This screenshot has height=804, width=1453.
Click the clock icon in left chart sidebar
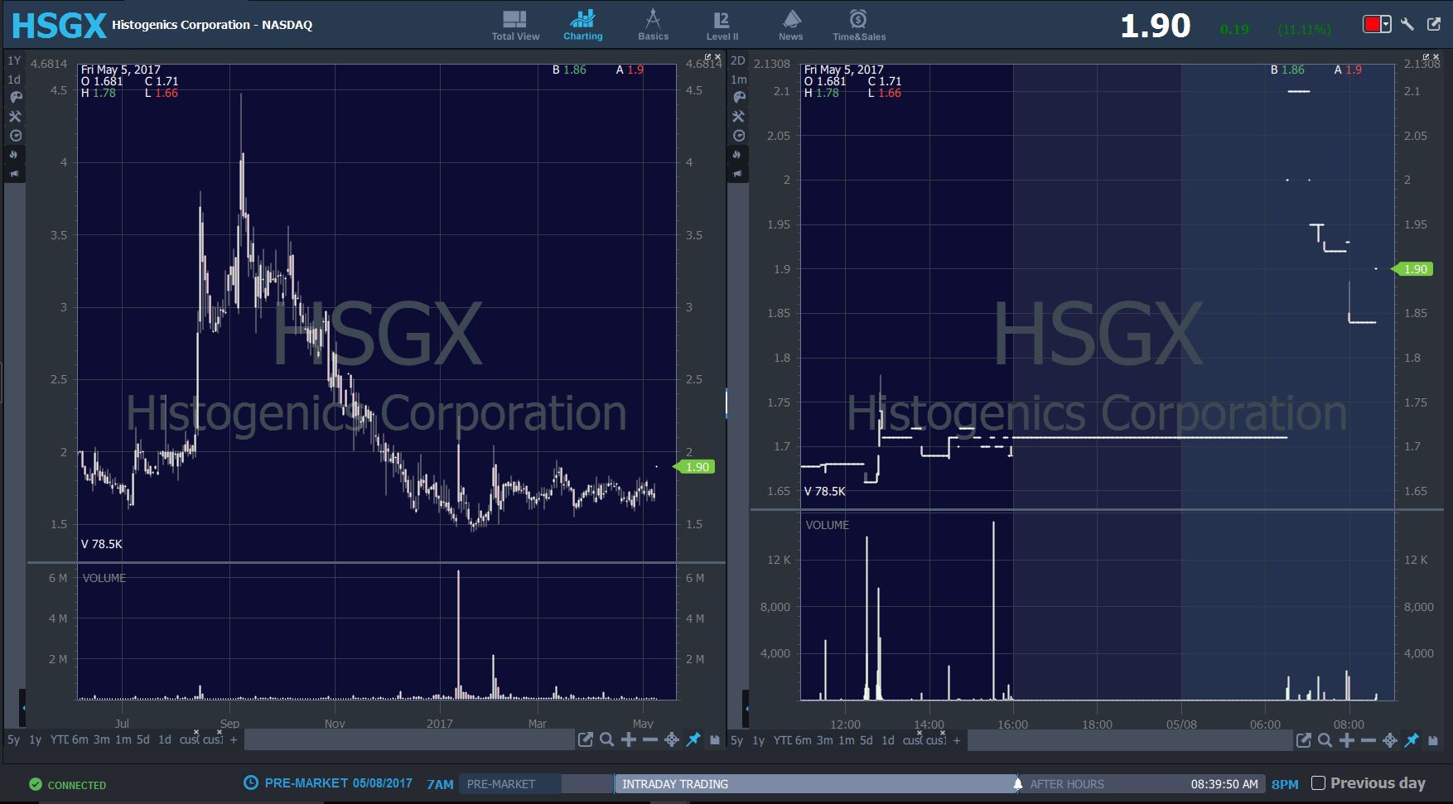(15, 136)
